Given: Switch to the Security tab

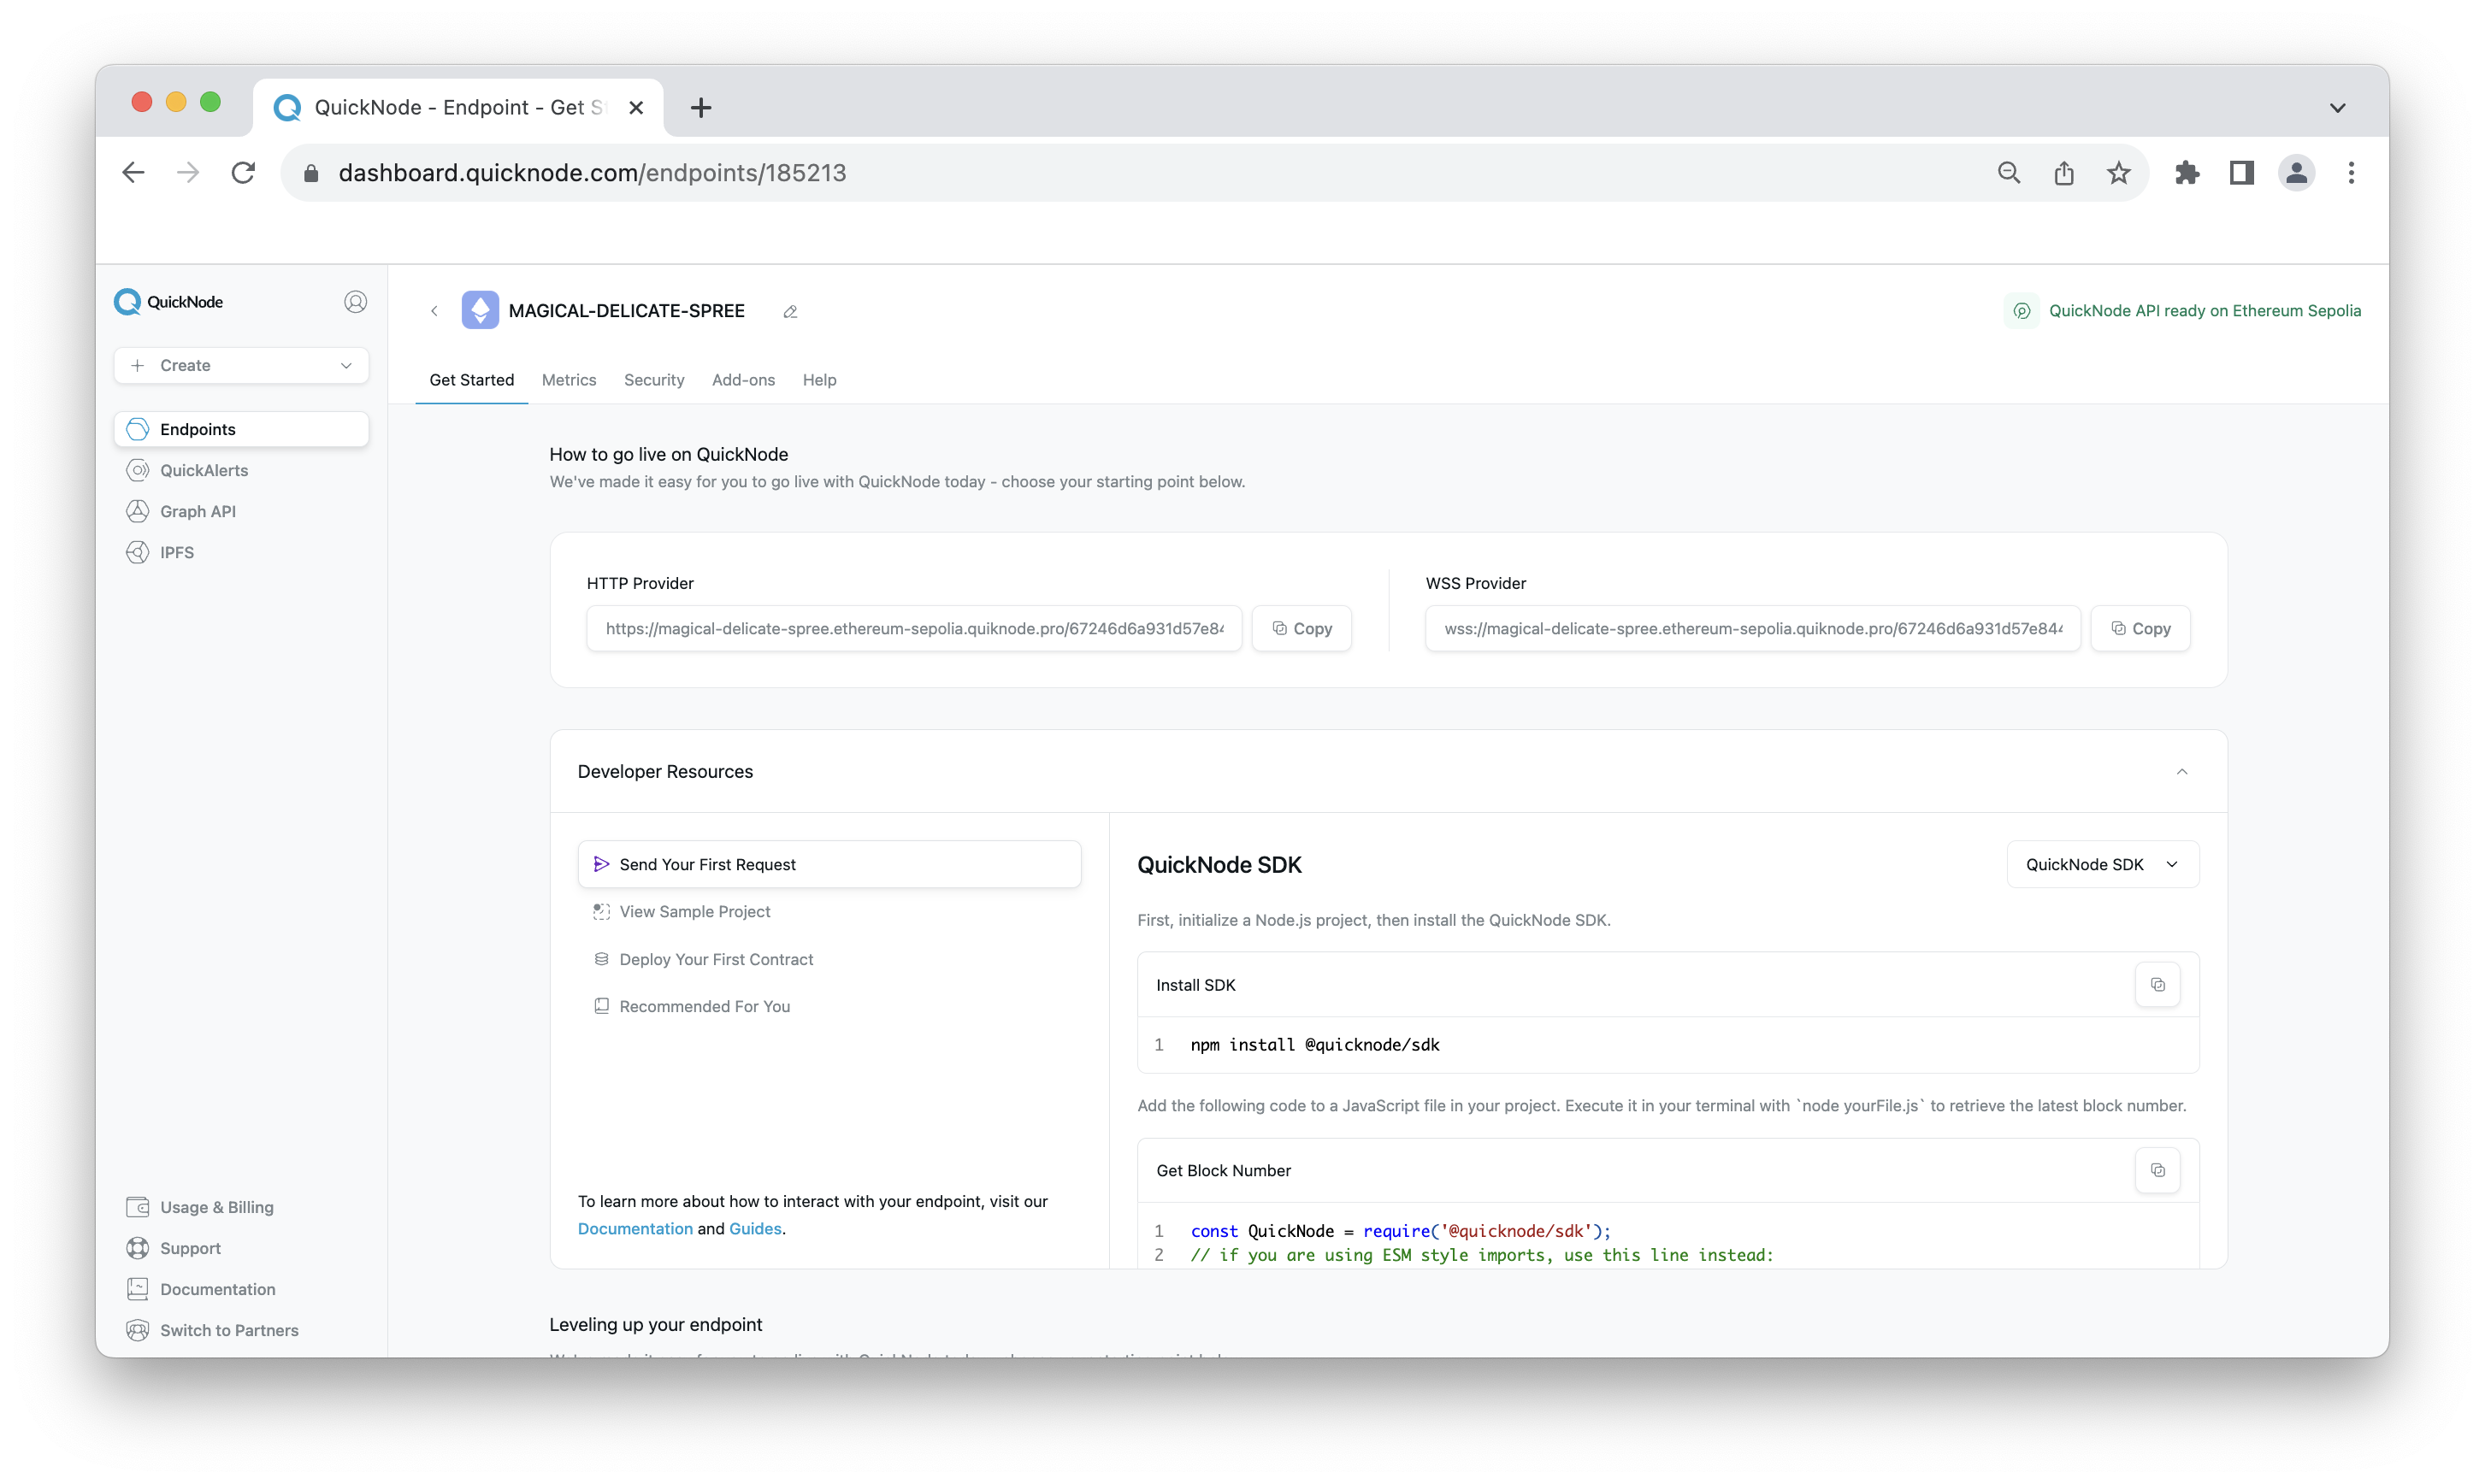Looking at the screenshot, I should (x=653, y=380).
